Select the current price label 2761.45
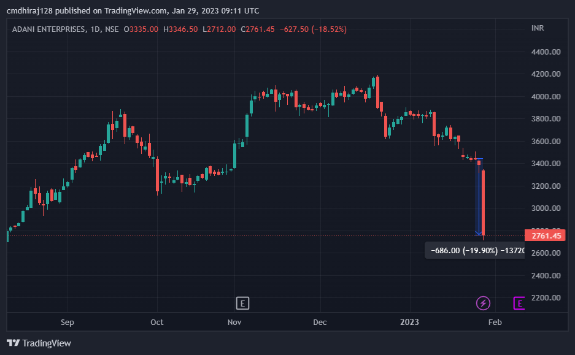 click(545, 235)
